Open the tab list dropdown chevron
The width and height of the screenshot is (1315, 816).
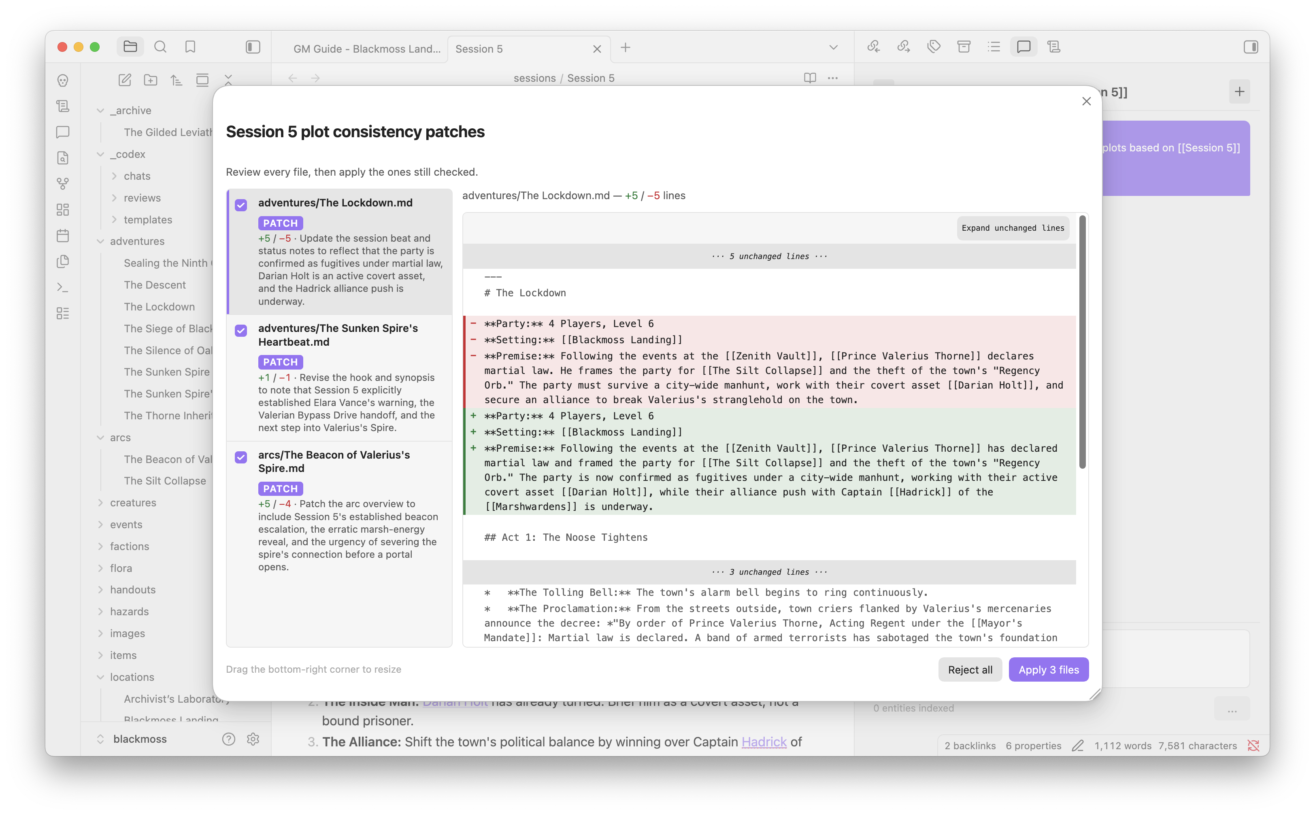pos(834,47)
